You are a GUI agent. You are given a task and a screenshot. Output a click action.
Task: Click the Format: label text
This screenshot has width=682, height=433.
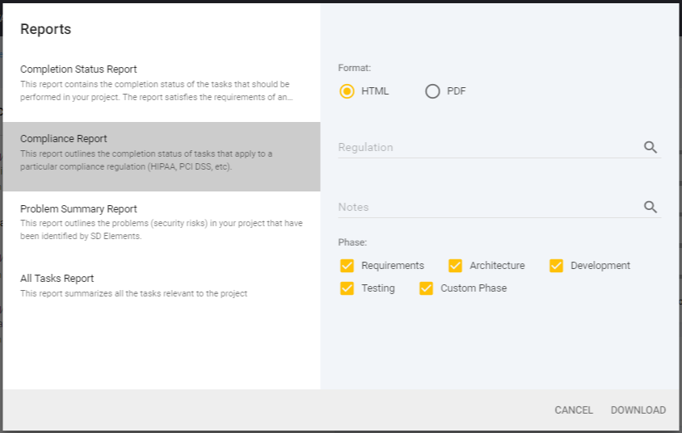tap(355, 69)
